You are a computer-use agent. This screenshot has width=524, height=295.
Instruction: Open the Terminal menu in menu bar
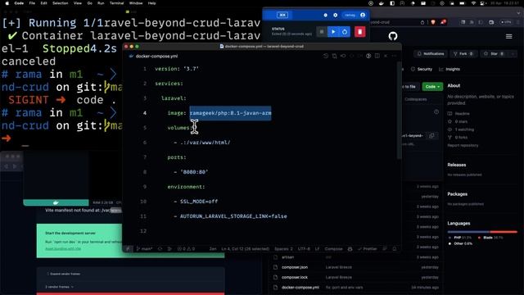(116, 3)
